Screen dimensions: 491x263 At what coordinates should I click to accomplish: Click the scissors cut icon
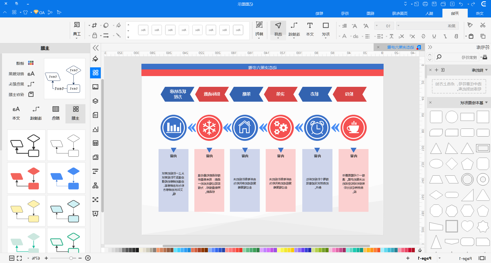click(x=483, y=25)
